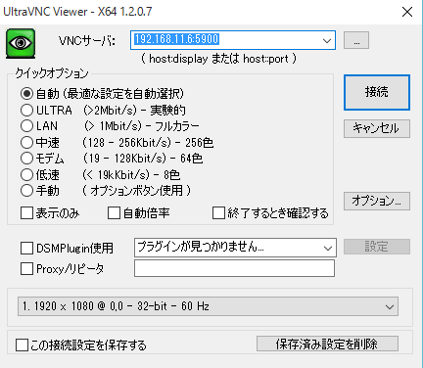This screenshot has height=368, width=423.
Task: Choose the LAN (>1Mbit/s) フルカラー option
Action: click(x=26, y=126)
